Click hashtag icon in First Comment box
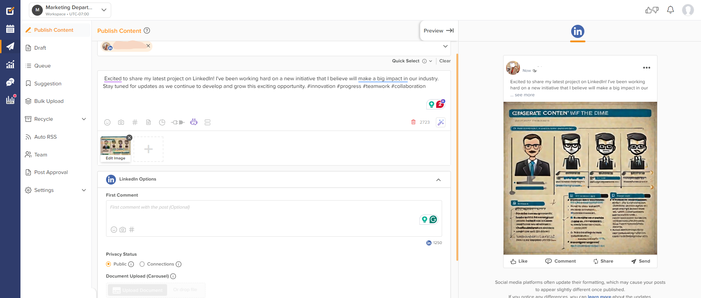 (x=132, y=229)
